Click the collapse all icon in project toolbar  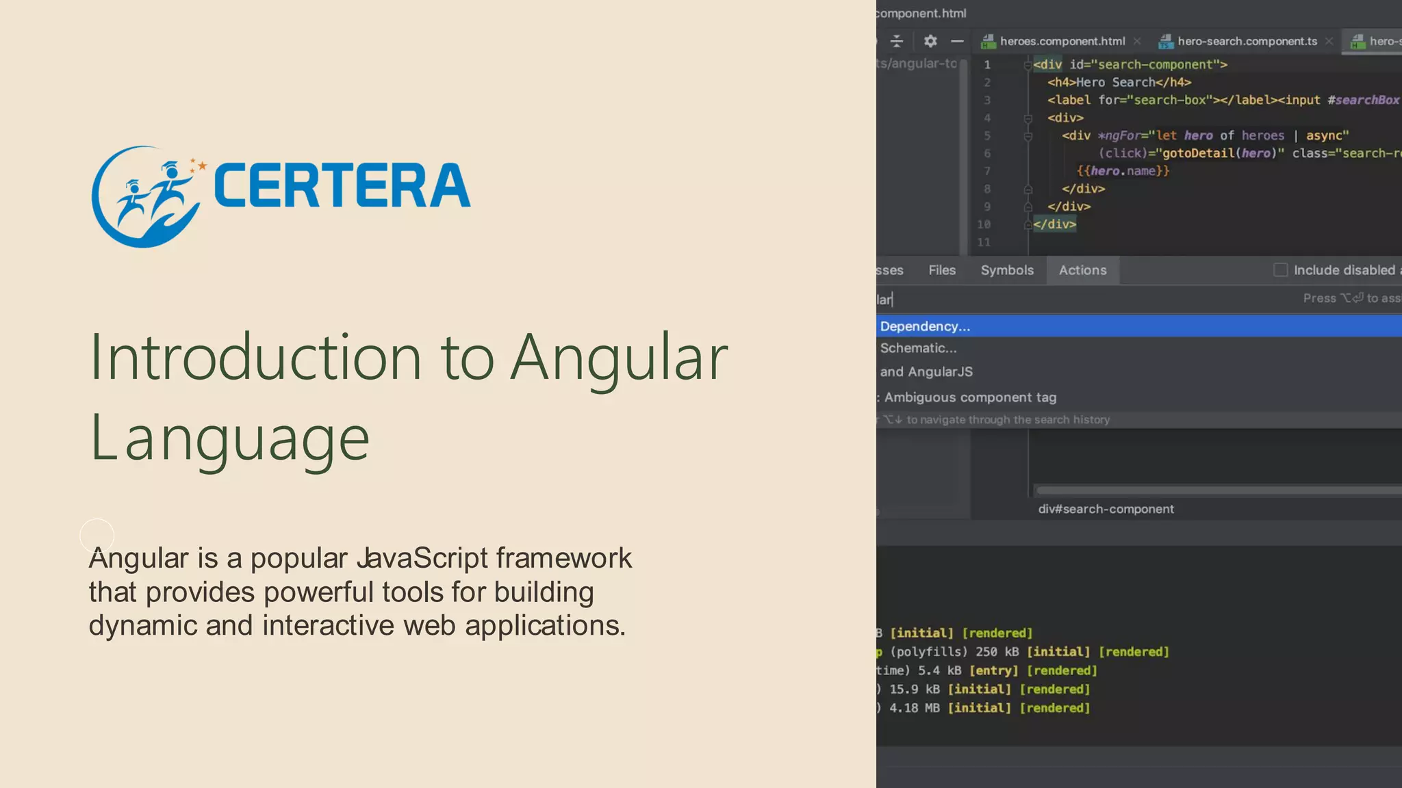pos(897,41)
